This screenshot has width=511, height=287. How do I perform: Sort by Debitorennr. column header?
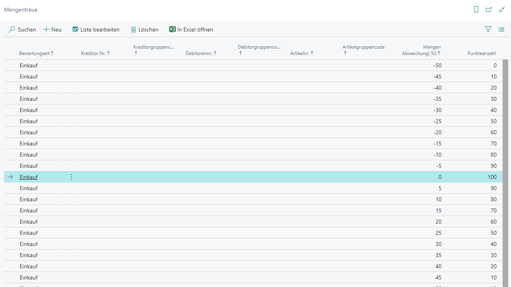point(201,53)
